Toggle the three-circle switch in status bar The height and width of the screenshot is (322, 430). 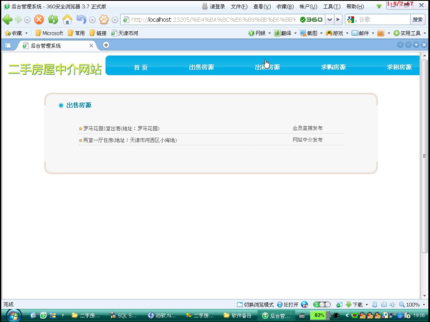click(322, 304)
